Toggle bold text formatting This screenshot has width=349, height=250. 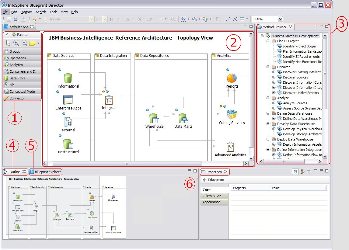(x=111, y=19)
